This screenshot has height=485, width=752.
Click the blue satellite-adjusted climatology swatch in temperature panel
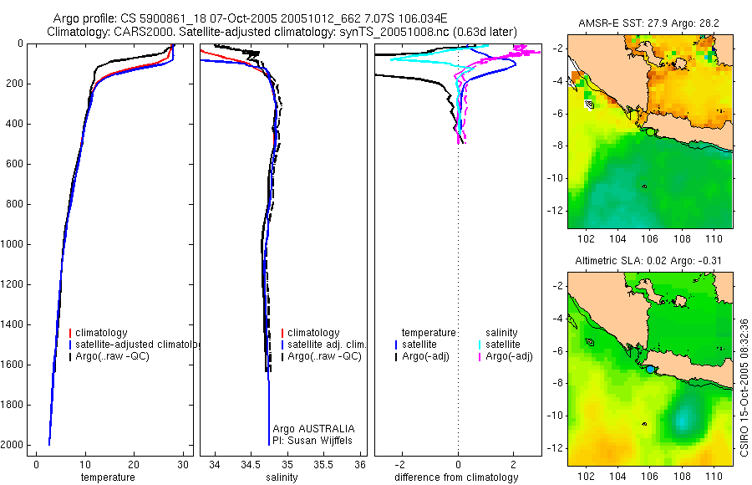click(70, 345)
